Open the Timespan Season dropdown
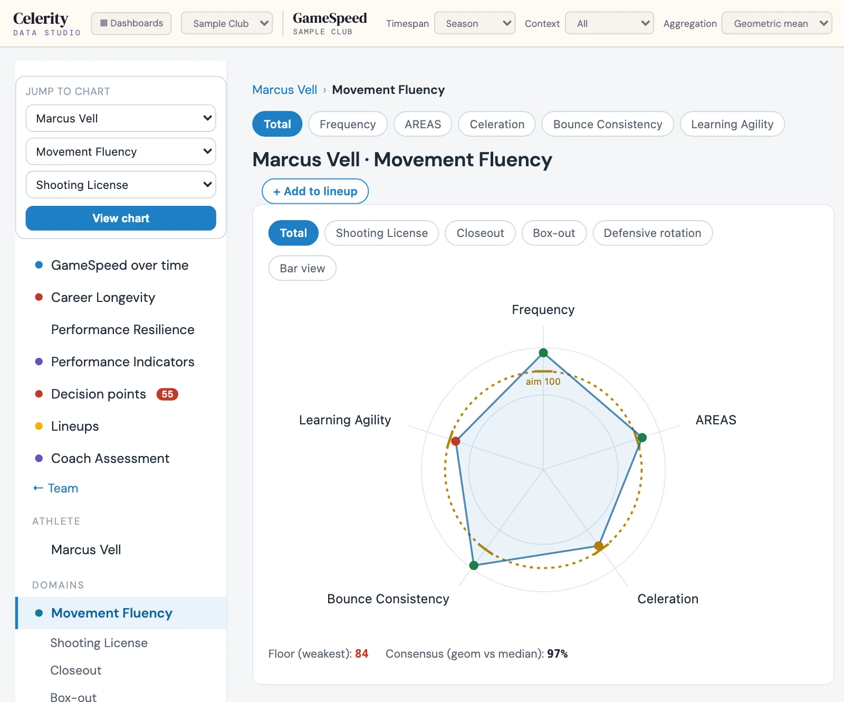The width and height of the screenshot is (844, 702). pos(474,23)
